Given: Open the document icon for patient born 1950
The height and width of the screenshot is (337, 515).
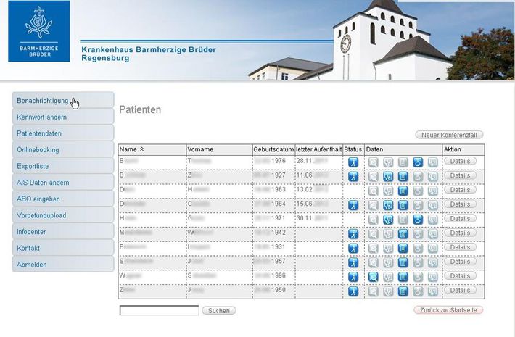Looking at the screenshot, I should [403, 291].
